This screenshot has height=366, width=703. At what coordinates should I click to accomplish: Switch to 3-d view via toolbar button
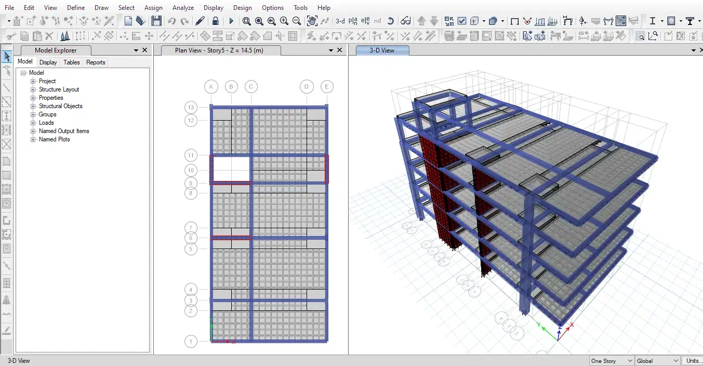pyautogui.click(x=340, y=21)
